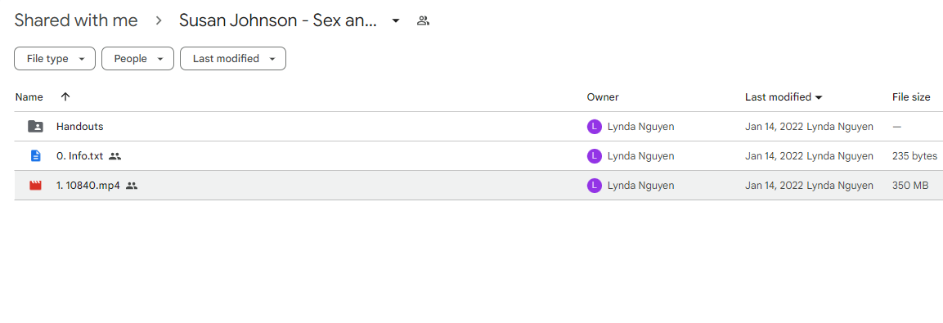This screenshot has width=943, height=323.
Task: Select the 0. Info.txt file row
Action: click(478, 156)
